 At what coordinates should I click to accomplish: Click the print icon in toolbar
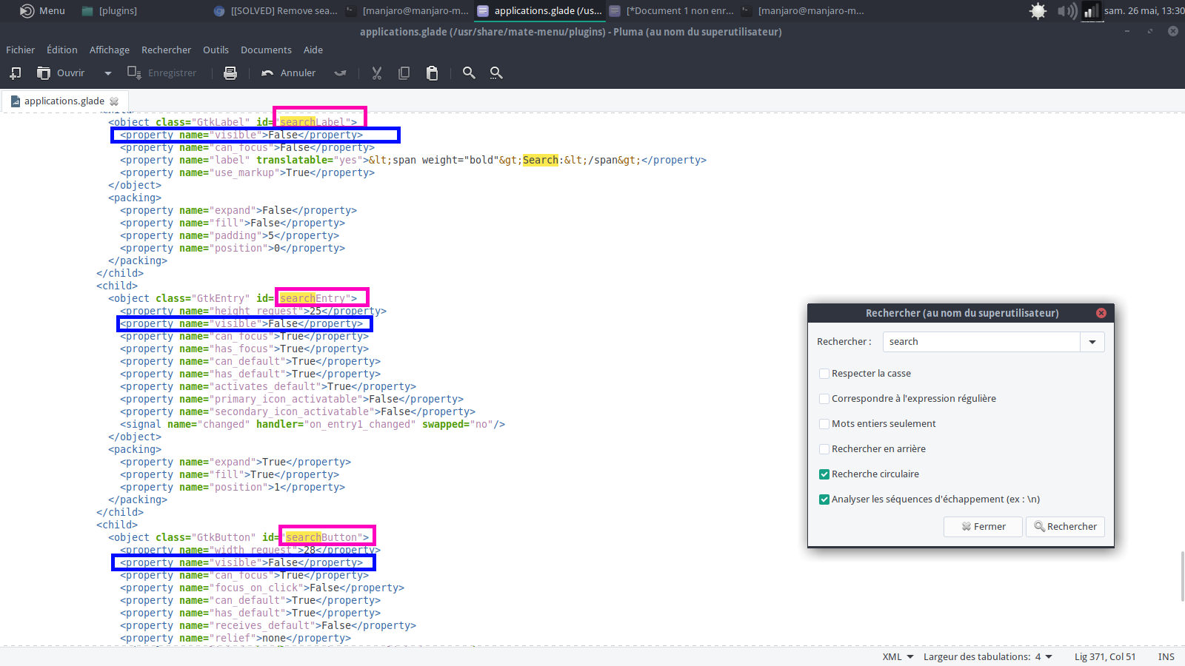230,73
